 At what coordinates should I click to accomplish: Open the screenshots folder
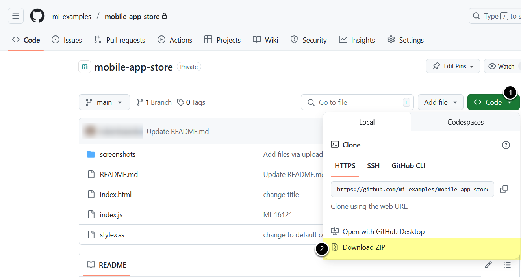117,154
